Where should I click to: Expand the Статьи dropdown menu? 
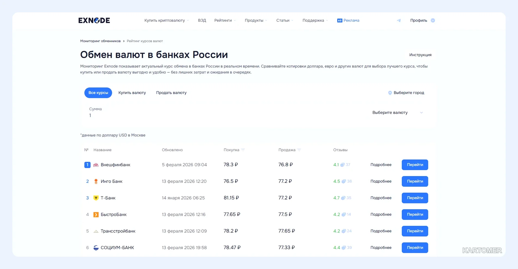pyautogui.click(x=285, y=20)
